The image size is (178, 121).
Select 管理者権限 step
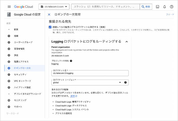[x=24, y=49]
